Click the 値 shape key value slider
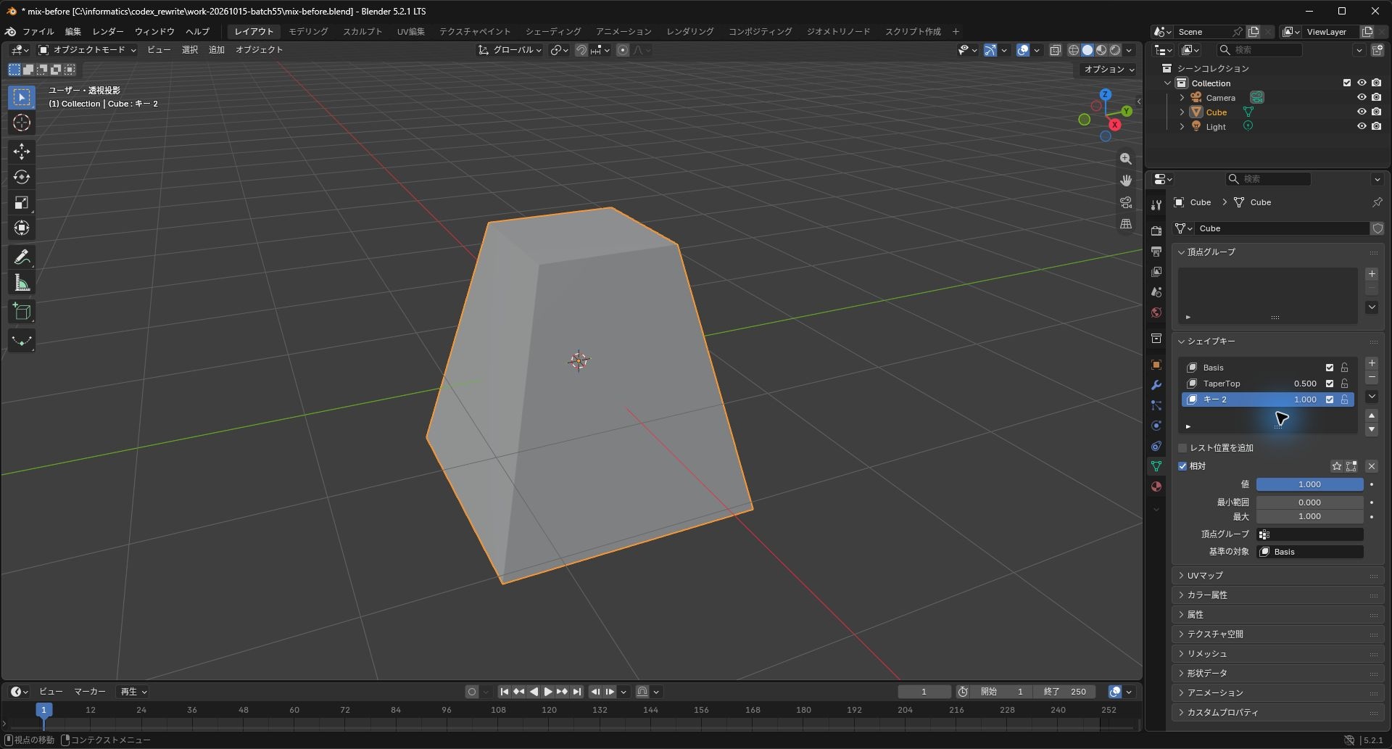Image resolution: width=1392 pixels, height=749 pixels. [x=1309, y=484]
